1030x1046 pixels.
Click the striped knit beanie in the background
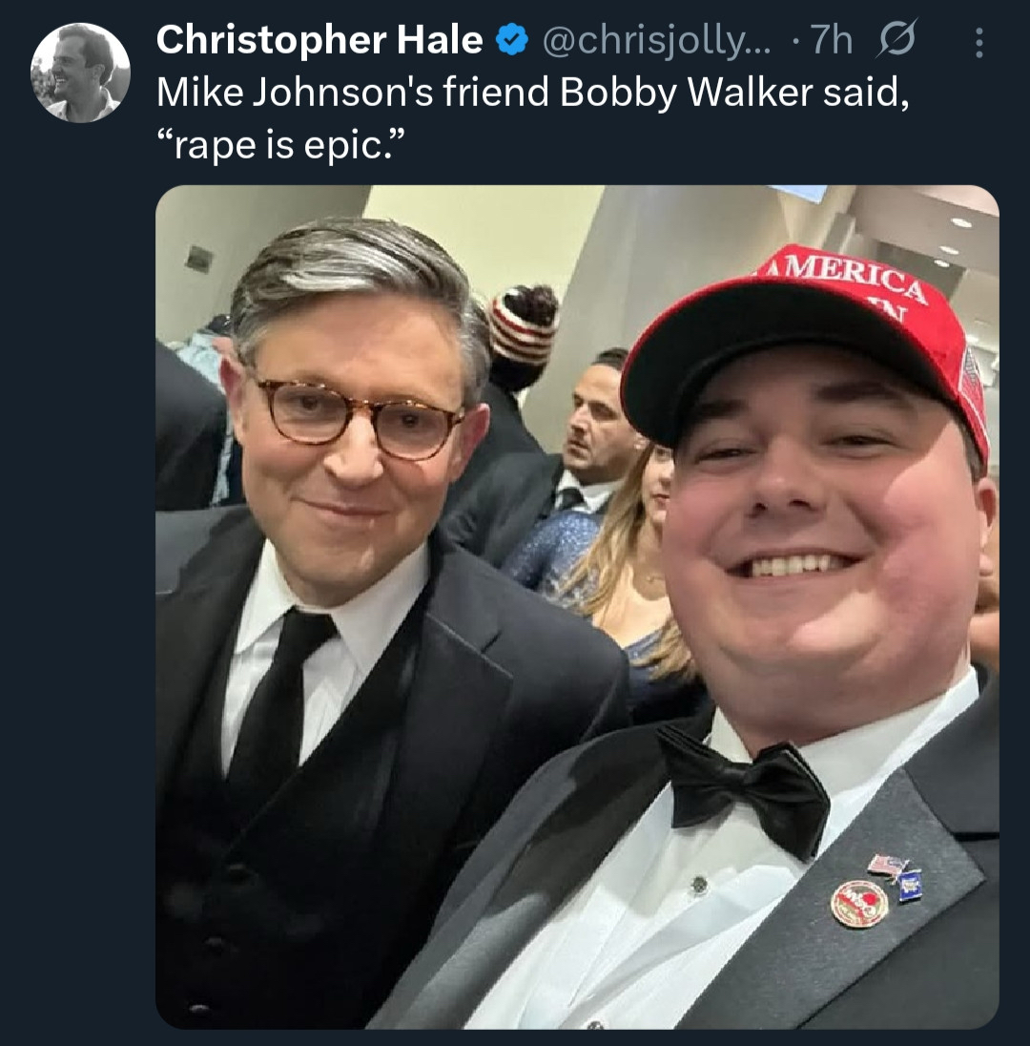click(x=523, y=330)
